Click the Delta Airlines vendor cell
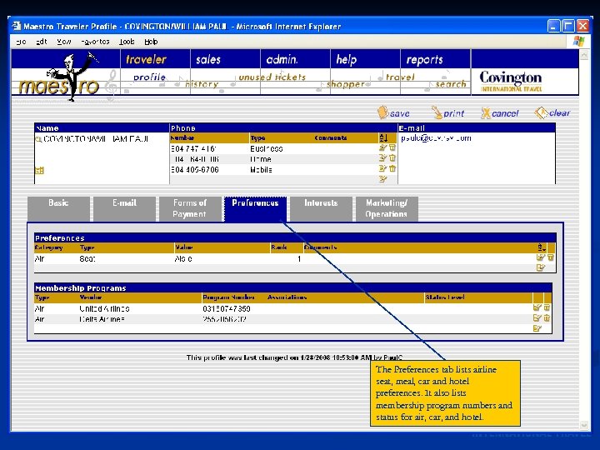This screenshot has width=600, height=450. coord(102,318)
